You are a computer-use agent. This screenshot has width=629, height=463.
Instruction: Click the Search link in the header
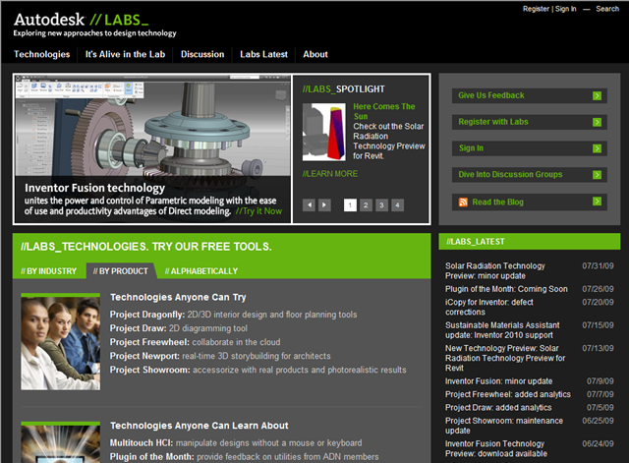click(x=607, y=9)
